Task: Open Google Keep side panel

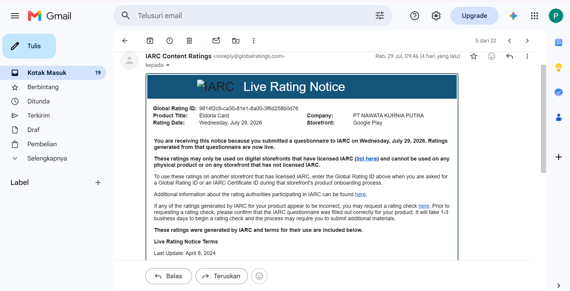Action: (558, 67)
